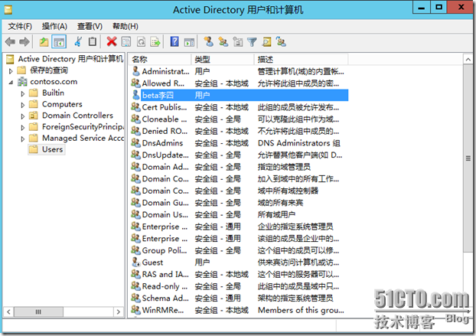Click list pane scroll up arrow

[468, 60]
